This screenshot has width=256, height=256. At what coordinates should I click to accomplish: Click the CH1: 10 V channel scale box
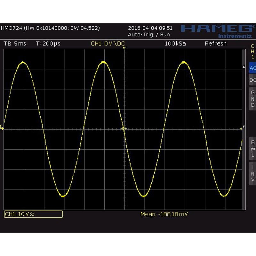tap(33, 214)
